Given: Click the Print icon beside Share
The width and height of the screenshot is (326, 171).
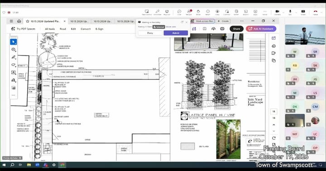Looking at the screenshot, I should click(x=222, y=29).
